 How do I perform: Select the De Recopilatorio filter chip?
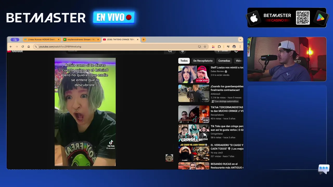[x=203, y=61]
